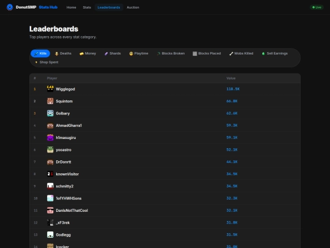
Task: Click Wigglegod's avatar icon
Action: 50,89
